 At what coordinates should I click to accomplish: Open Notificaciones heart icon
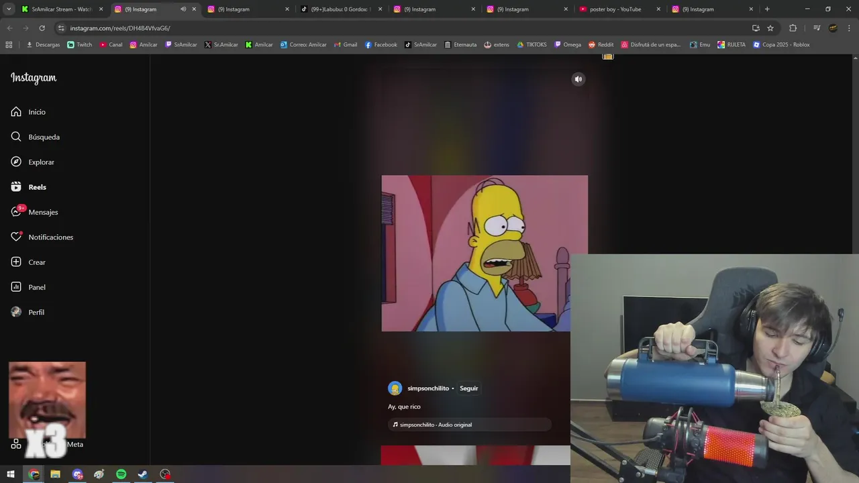[x=42, y=237]
